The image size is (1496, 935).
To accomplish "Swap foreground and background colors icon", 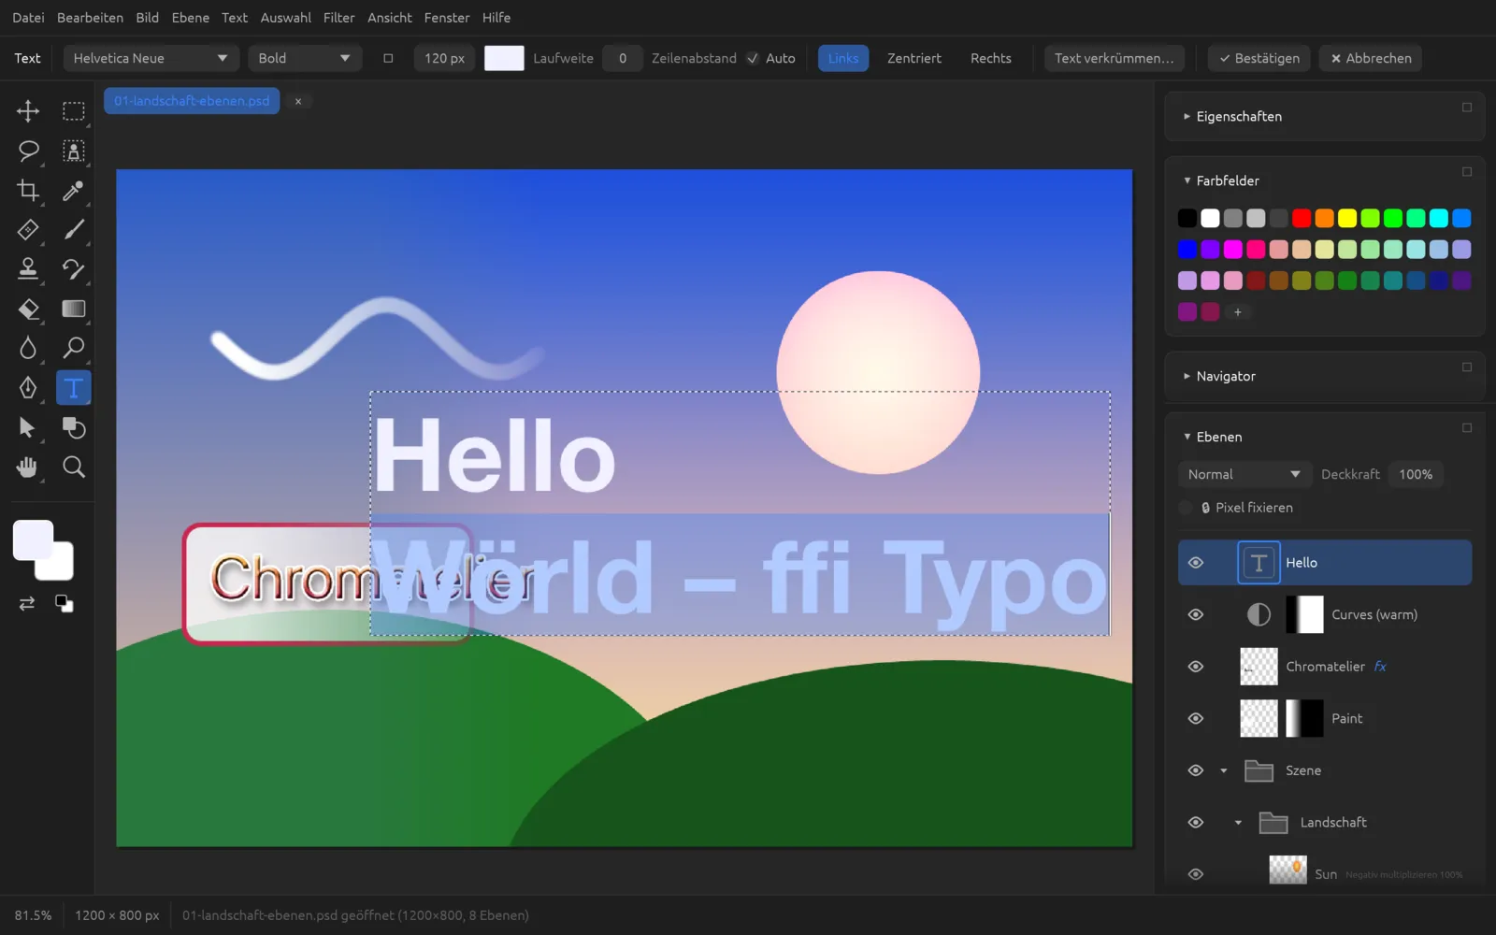I will point(27,604).
